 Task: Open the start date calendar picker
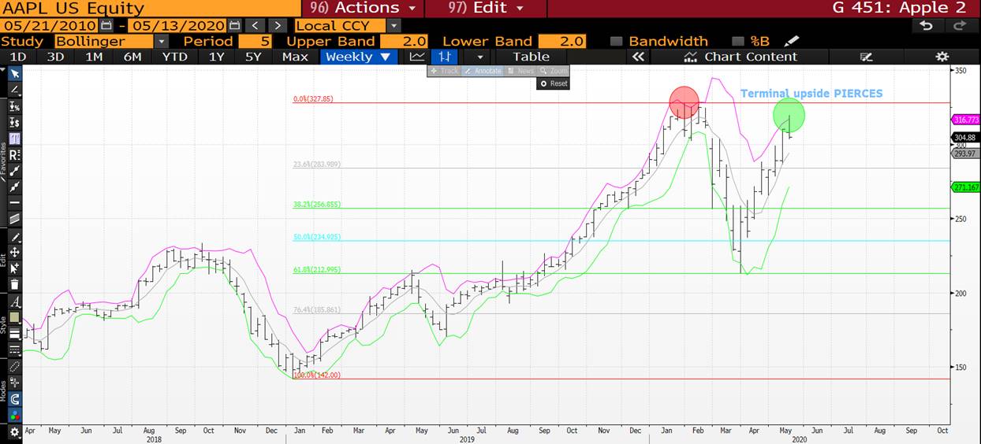(x=107, y=25)
